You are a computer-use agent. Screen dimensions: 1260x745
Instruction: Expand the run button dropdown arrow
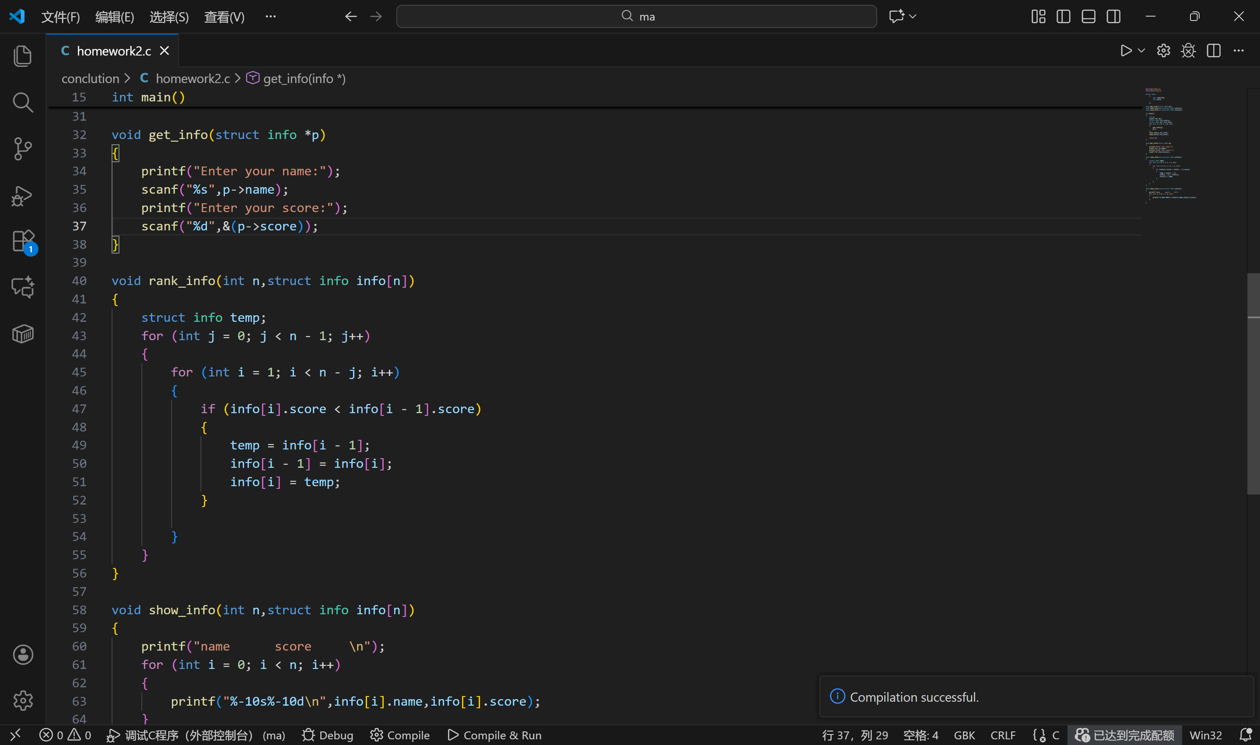(1141, 51)
